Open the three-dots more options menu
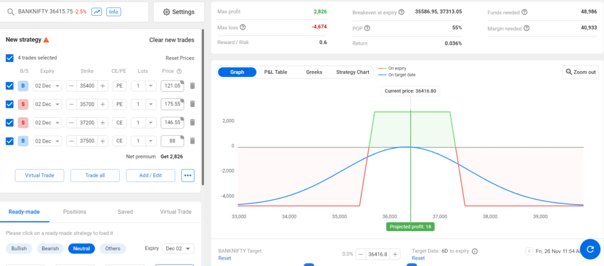This screenshot has height=266, width=604. pos(188,175)
